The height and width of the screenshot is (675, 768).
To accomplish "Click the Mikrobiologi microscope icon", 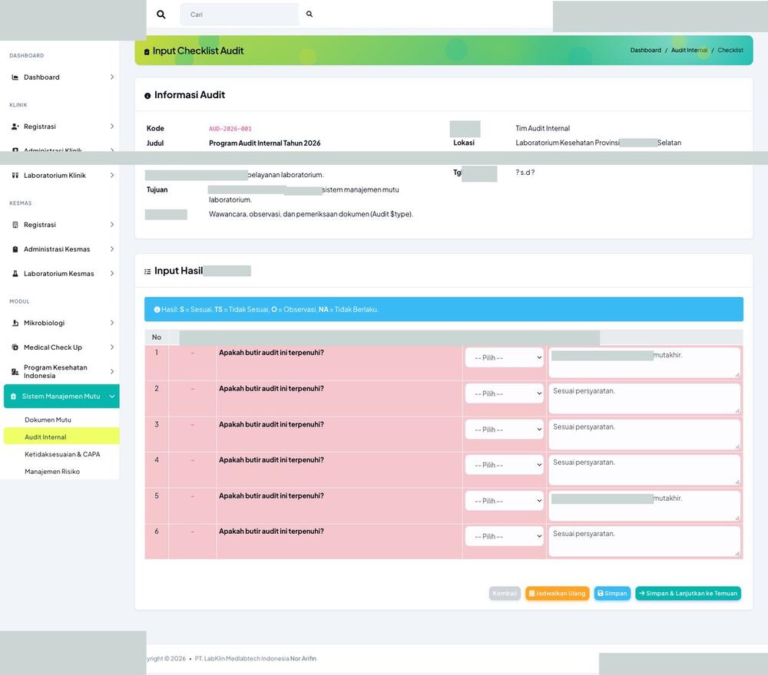I will [x=15, y=324].
